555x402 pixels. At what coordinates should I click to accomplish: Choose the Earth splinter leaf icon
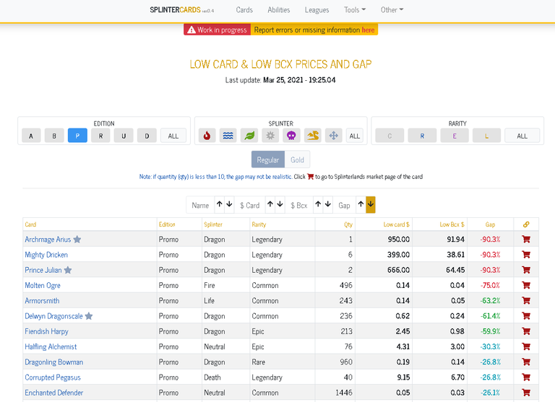point(249,136)
